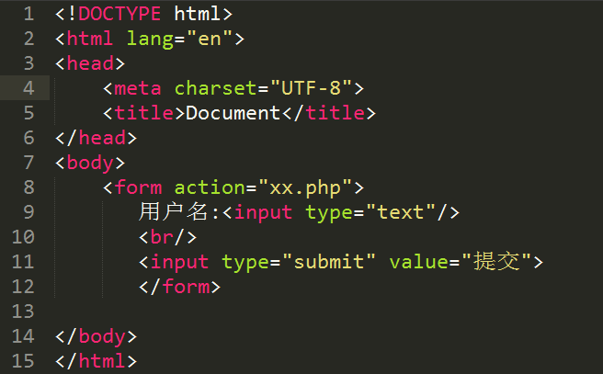603x374 pixels.
Task: Click the br tag on line 10
Action: (x=167, y=237)
